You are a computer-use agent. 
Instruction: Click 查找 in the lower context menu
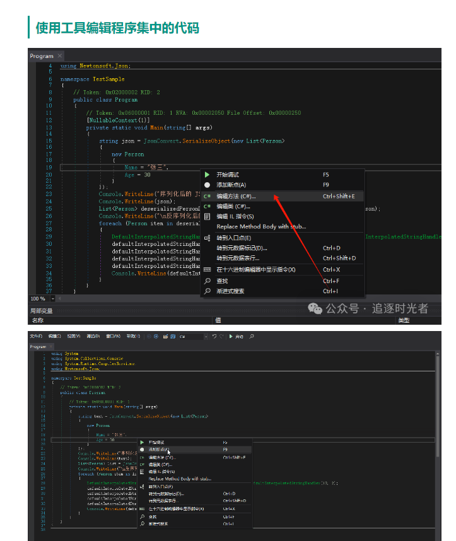click(196, 517)
